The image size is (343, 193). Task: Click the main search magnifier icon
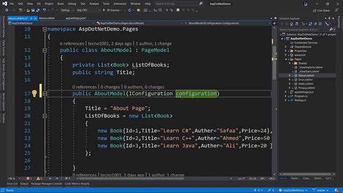[201, 4]
